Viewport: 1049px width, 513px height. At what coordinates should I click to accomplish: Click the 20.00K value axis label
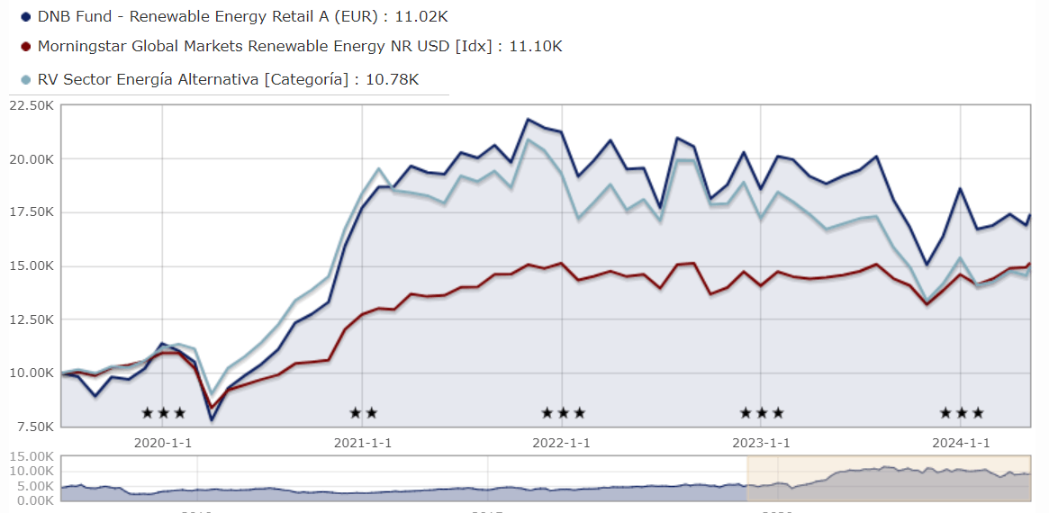click(31, 159)
